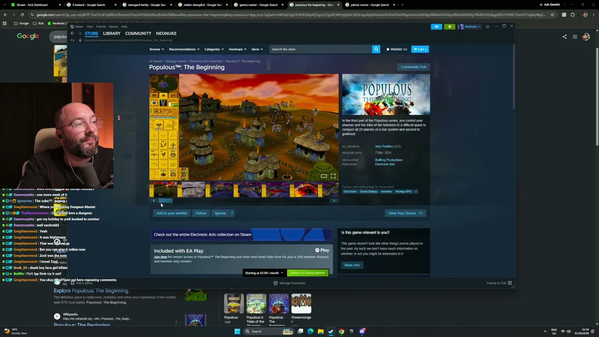Go forward using Steam's forward arrow

click(79, 34)
